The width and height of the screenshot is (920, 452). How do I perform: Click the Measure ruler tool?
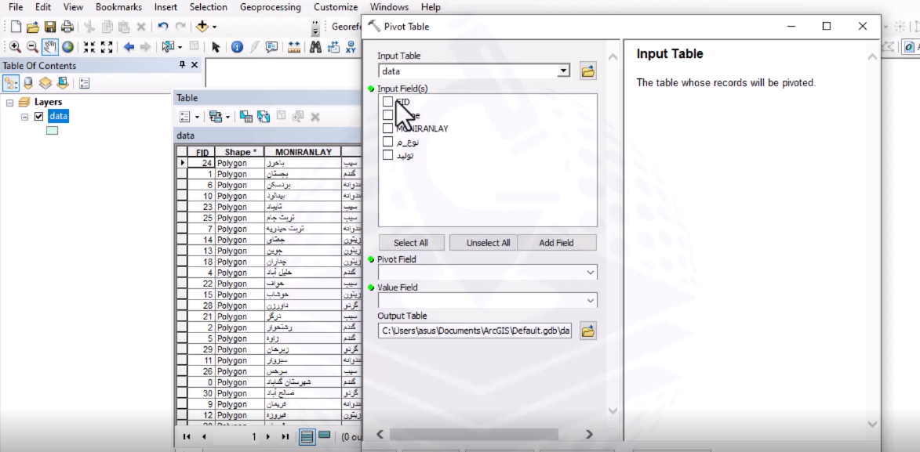pyautogui.click(x=294, y=47)
